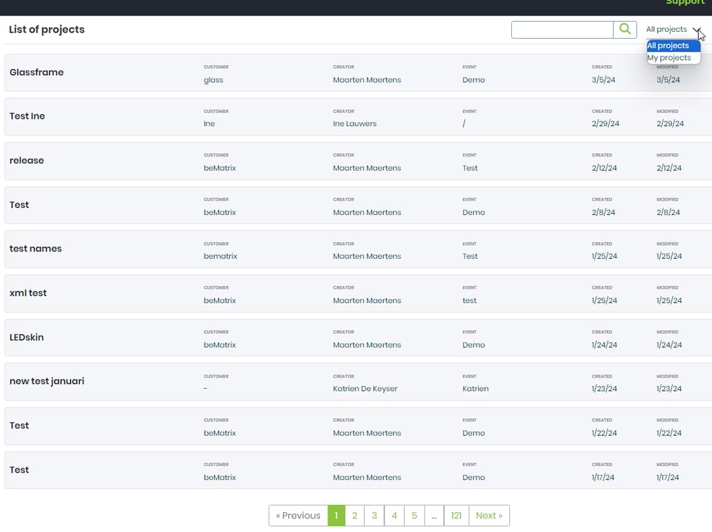
Task: Click event 'Demo' in Glassframe row
Action: point(473,80)
